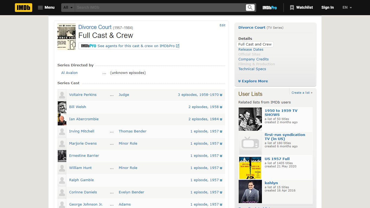This screenshot has width=370, height=208.
Task: Open Ernestine Barrier's name link
Action: (x=84, y=156)
